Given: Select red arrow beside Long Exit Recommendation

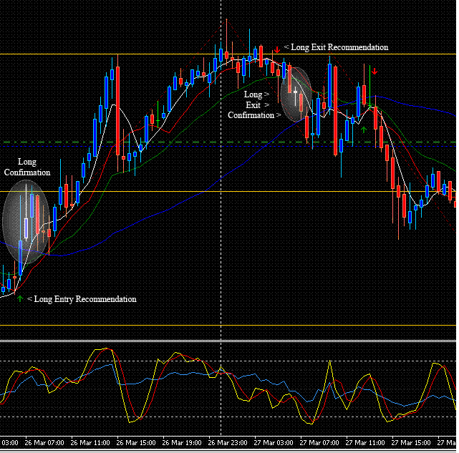Looking at the screenshot, I should click(x=277, y=50).
